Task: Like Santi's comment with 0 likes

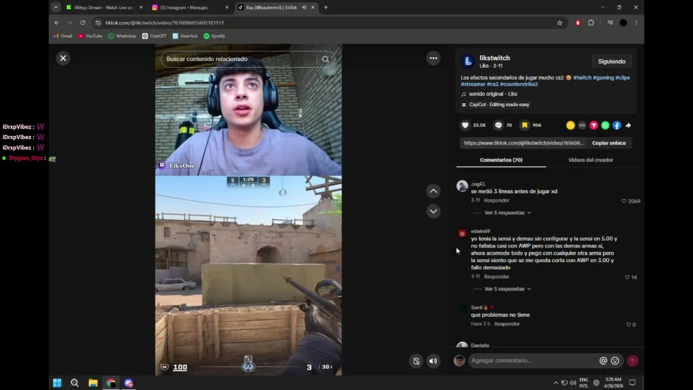Action: click(x=629, y=324)
